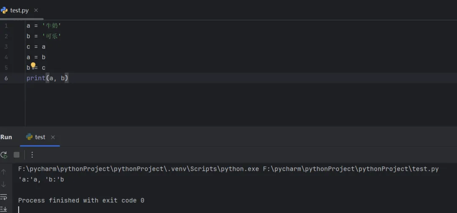Select the 'test' run configuration tab
Viewport: 457px width, 213px height.
tap(40, 137)
